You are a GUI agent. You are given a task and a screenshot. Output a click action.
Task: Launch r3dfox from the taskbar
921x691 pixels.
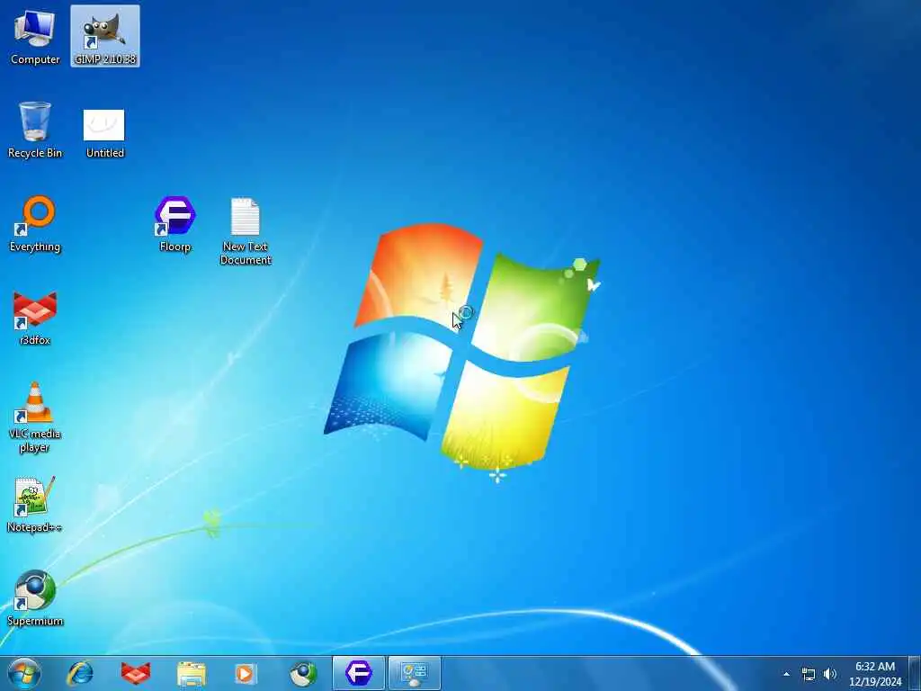pos(135,673)
